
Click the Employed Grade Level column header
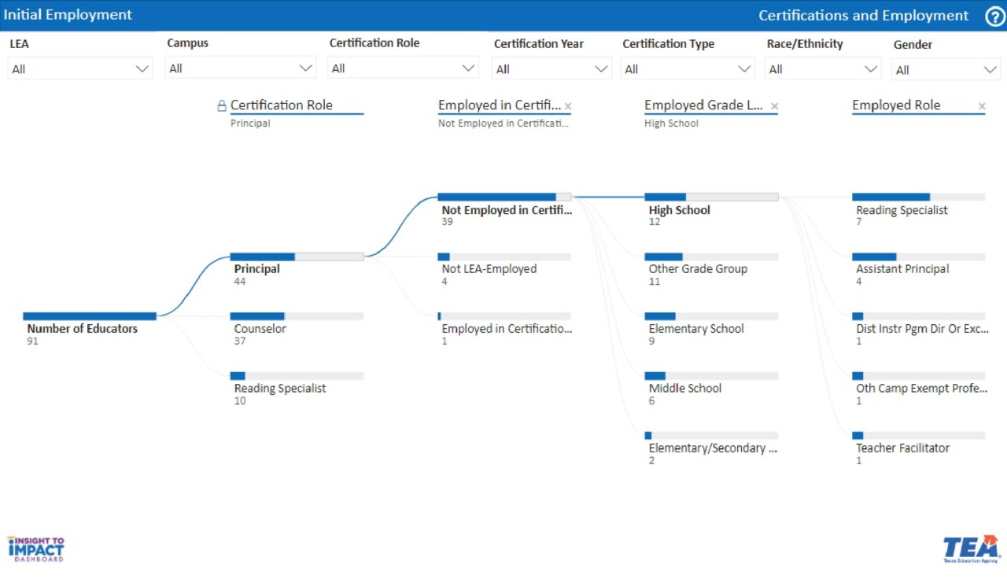pyautogui.click(x=703, y=105)
